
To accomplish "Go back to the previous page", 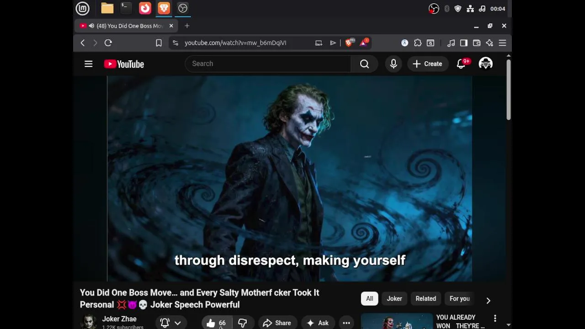I will click(83, 43).
